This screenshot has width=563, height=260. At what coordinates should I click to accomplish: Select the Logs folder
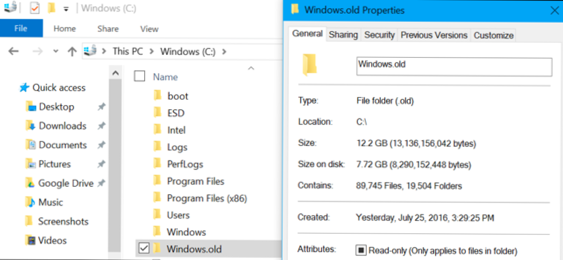pyautogui.click(x=177, y=147)
